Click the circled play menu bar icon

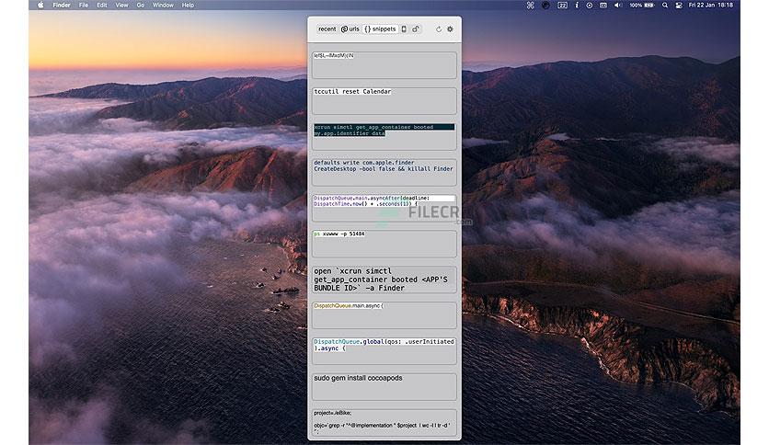(x=589, y=5)
